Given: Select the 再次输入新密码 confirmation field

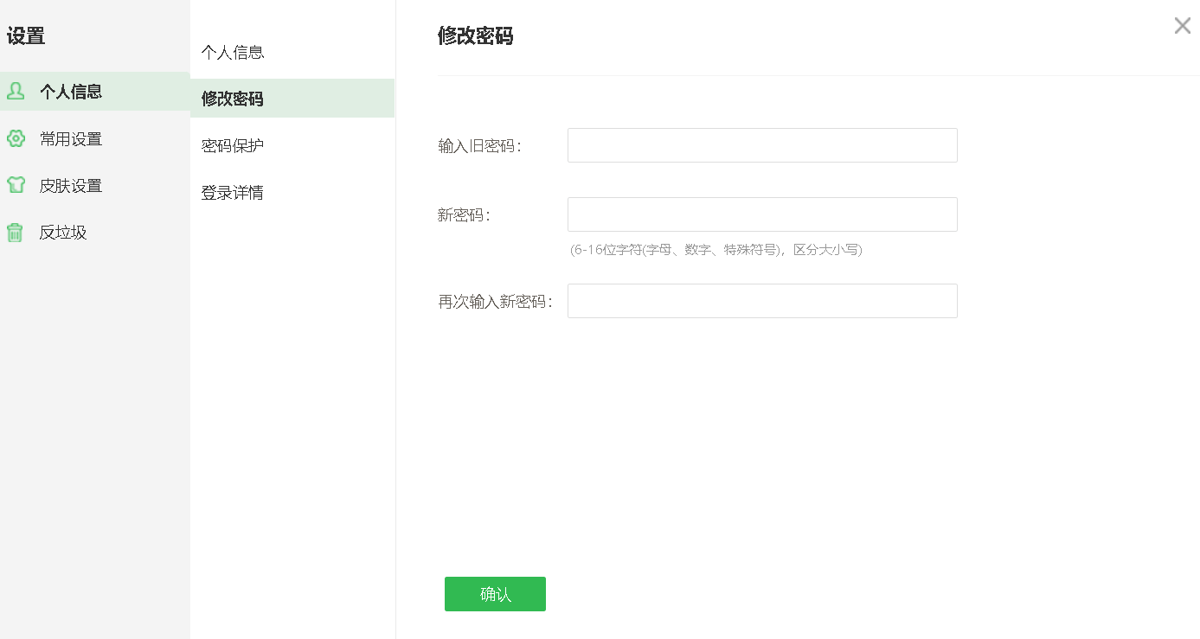Looking at the screenshot, I should coord(761,300).
